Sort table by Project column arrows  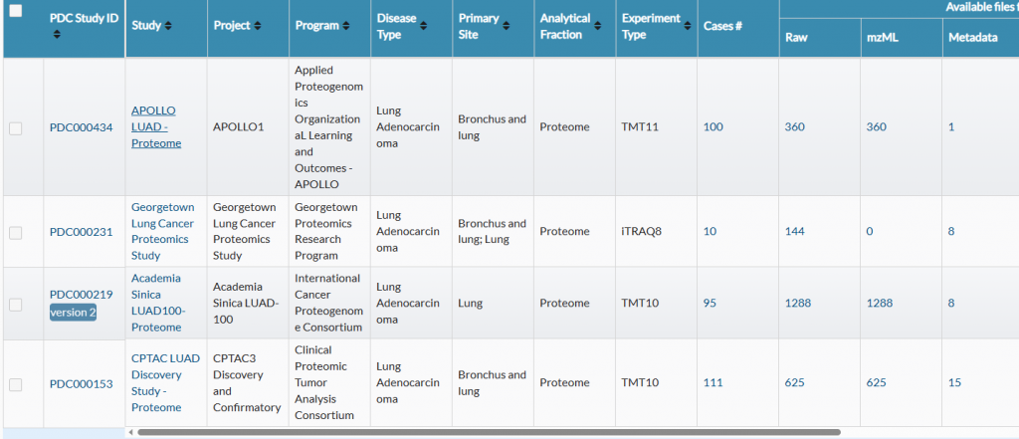(259, 26)
